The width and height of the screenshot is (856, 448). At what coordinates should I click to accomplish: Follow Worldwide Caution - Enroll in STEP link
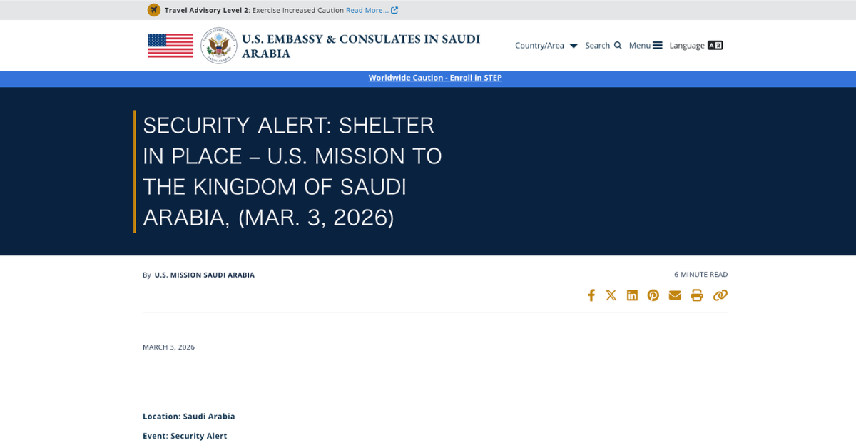coord(435,78)
